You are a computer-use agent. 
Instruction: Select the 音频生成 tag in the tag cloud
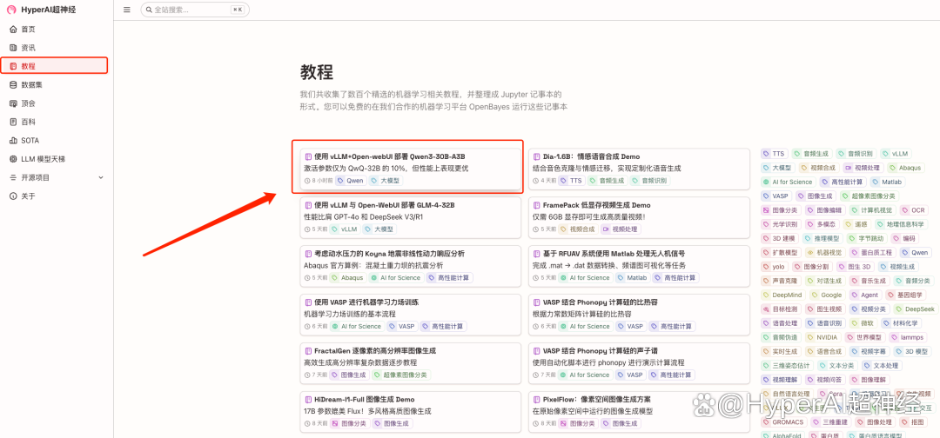pyautogui.click(x=812, y=154)
